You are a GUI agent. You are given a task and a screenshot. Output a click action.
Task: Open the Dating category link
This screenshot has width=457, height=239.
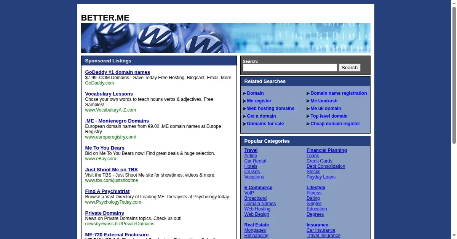tap(313, 198)
